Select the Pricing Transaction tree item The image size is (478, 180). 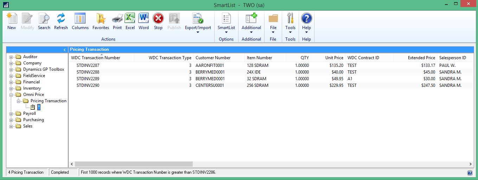click(48, 101)
